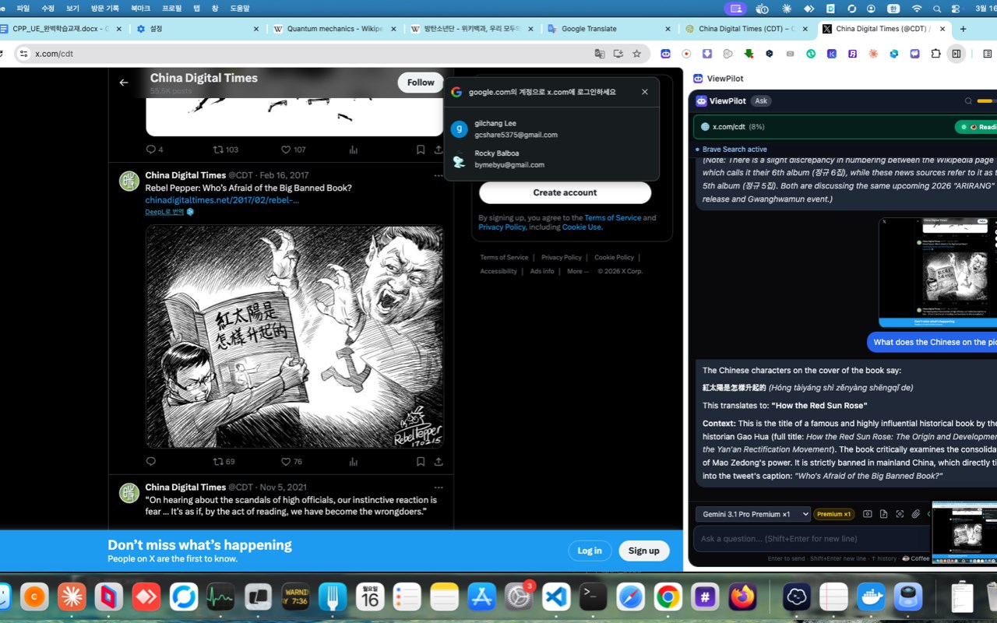This screenshot has height=623, width=997.
Task: Open Docker from the dock
Action: click(871, 597)
